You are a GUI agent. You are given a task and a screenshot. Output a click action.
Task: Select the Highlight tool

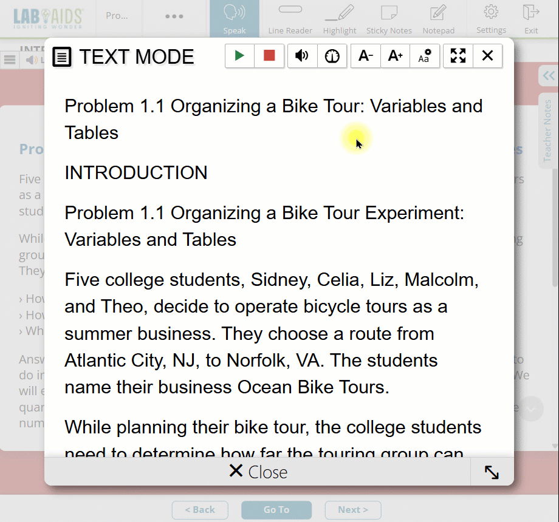(340, 19)
